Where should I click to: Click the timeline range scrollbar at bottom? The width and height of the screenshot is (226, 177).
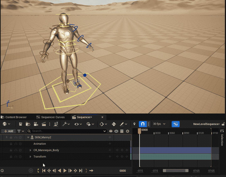pyautogui.click(x=175, y=171)
